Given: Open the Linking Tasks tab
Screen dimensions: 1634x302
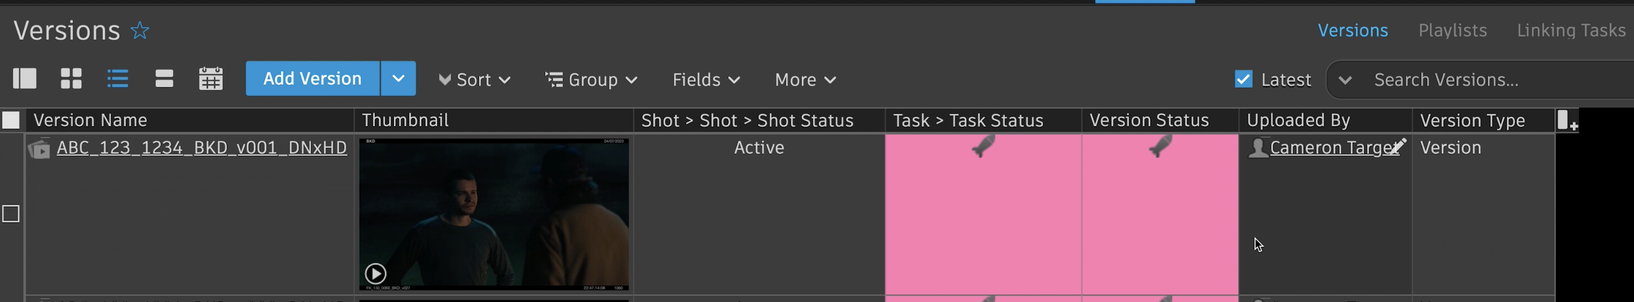Looking at the screenshot, I should [x=1571, y=30].
